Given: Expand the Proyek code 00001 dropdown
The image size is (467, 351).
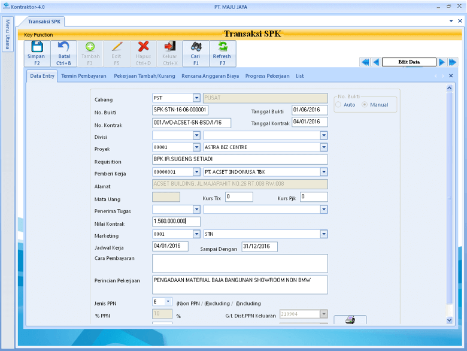Looking at the screenshot, I should click(x=196, y=147).
